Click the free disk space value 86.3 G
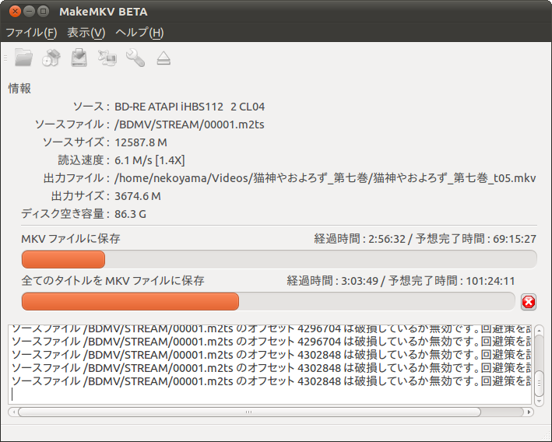Viewport: 552px width, 442px height. (130, 214)
